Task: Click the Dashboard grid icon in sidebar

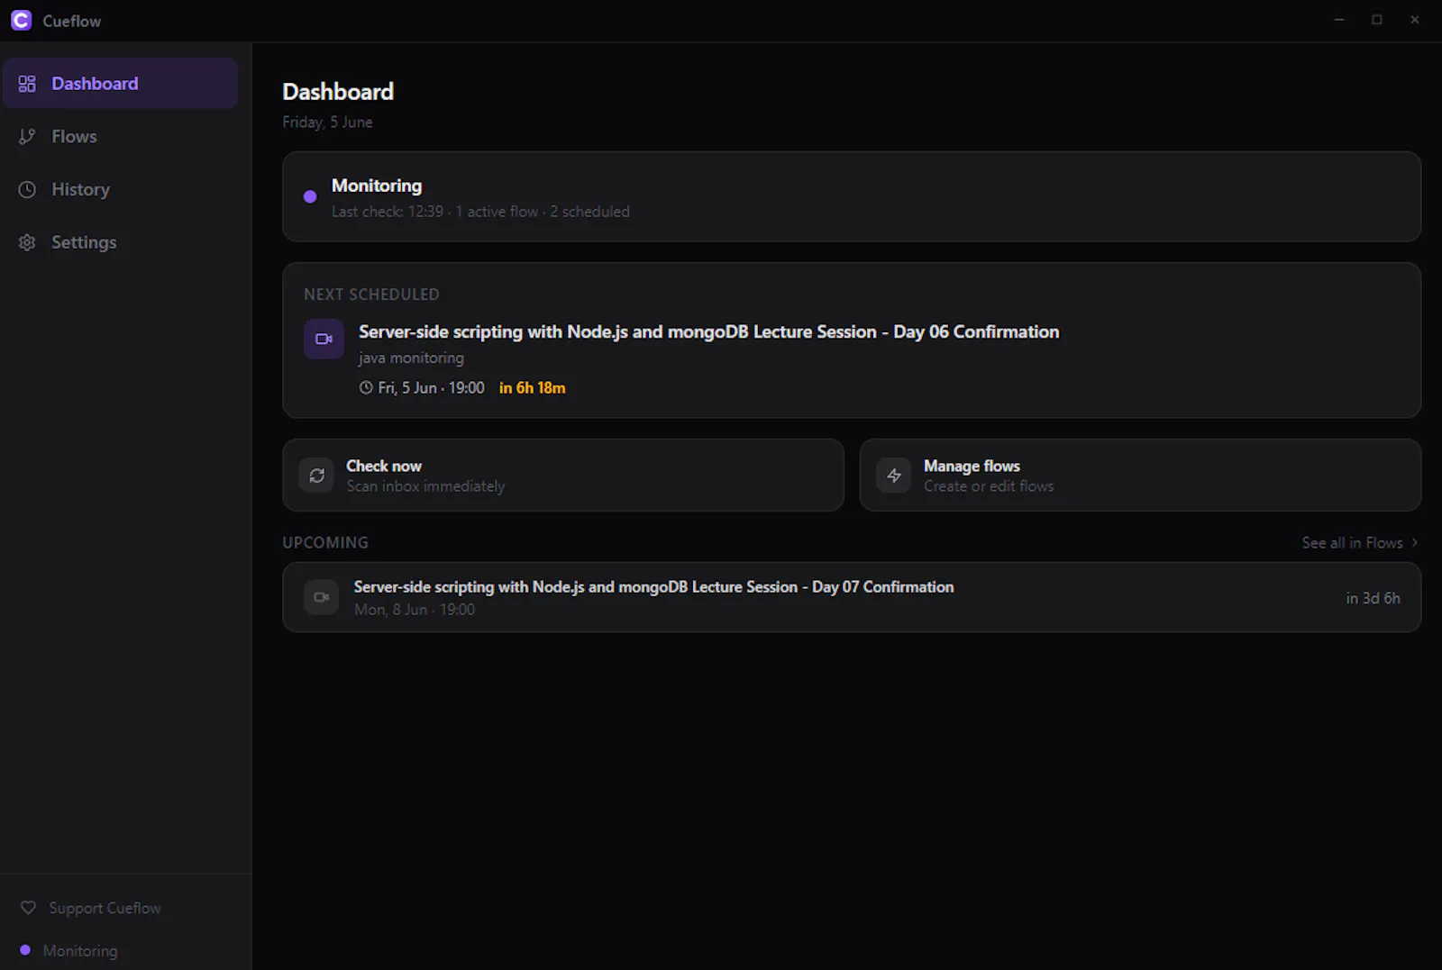Action: 27,84
